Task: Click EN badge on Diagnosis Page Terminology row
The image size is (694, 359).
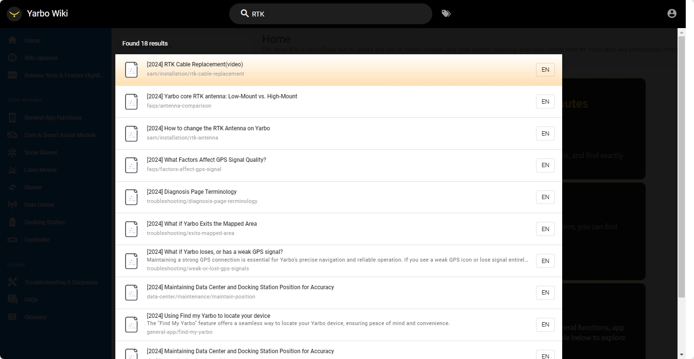Action: (545, 197)
